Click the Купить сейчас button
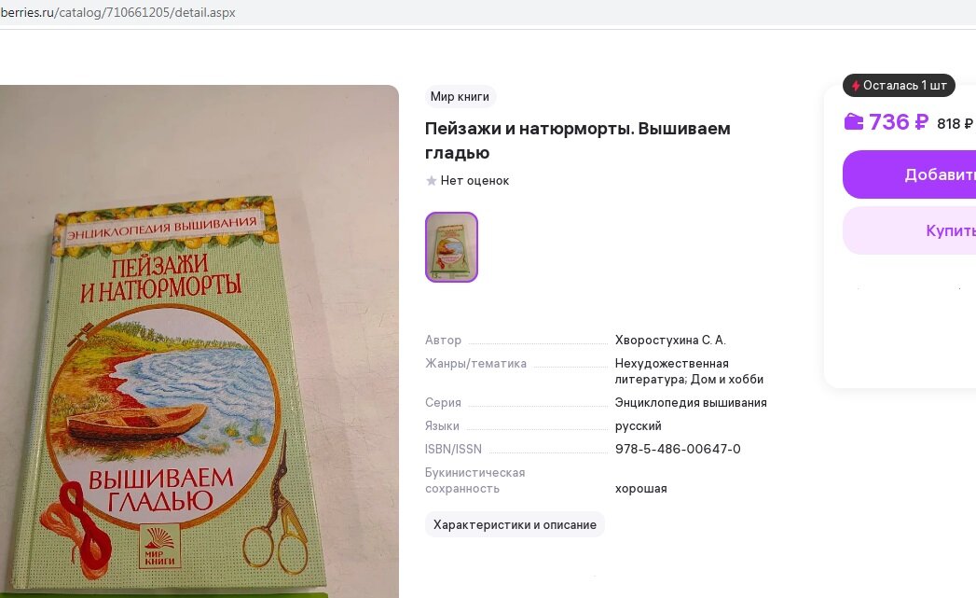 pos(910,230)
